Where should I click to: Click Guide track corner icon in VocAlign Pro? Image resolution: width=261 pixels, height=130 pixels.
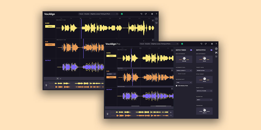172,50
